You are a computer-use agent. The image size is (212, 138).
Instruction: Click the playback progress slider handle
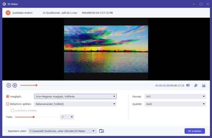(x=36, y=85)
